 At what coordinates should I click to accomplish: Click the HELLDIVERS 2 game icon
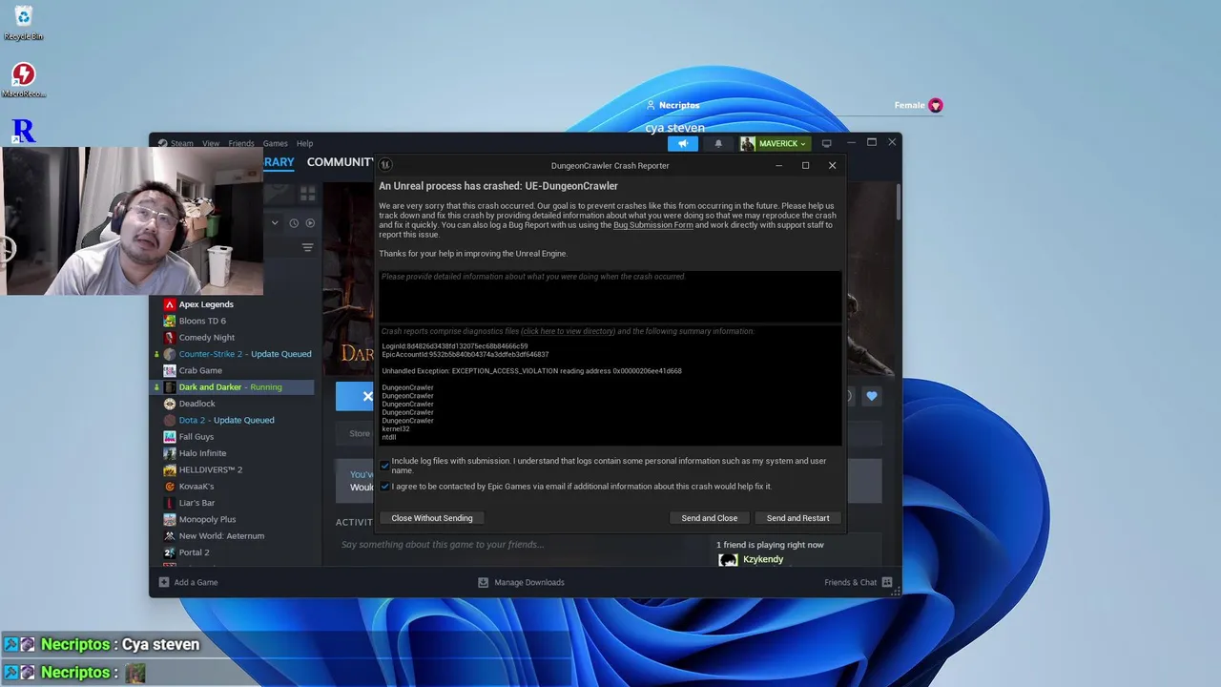click(x=170, y=469)
